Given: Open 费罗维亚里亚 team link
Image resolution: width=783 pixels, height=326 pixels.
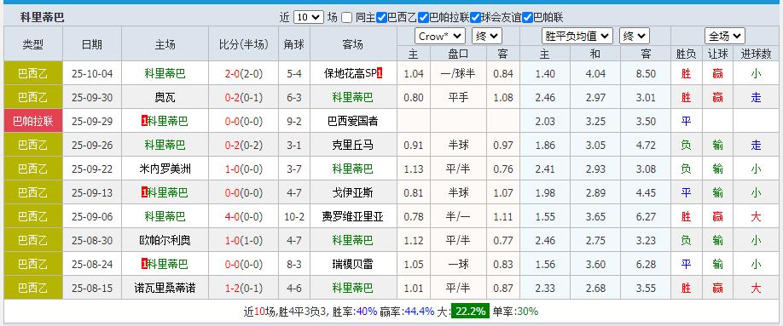Looking at the screenshot, I should (353, 217).
